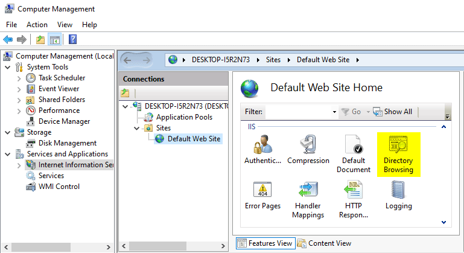This screenshot has height=253, width=464.
Task: Click the Help question mark toolbar icon
Action: 72,39
